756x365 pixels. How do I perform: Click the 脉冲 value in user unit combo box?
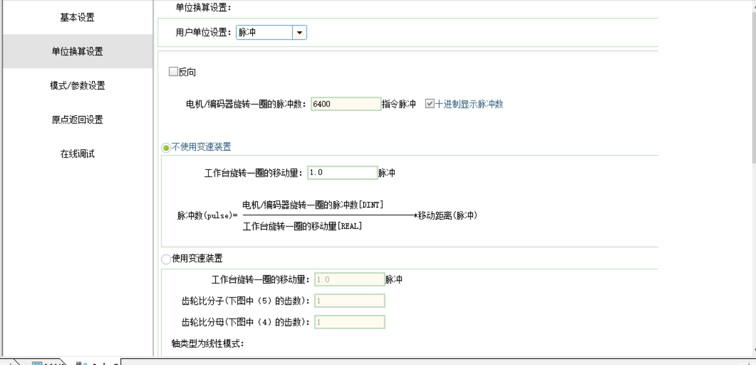264,33
